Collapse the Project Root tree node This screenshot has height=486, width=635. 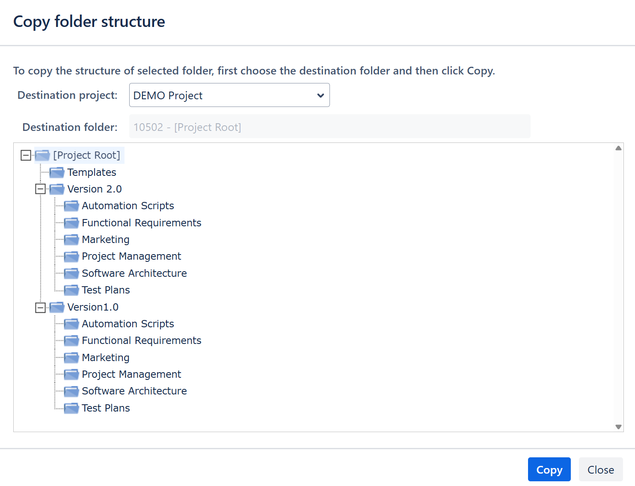pyautogui.click(x=26, y=155)
